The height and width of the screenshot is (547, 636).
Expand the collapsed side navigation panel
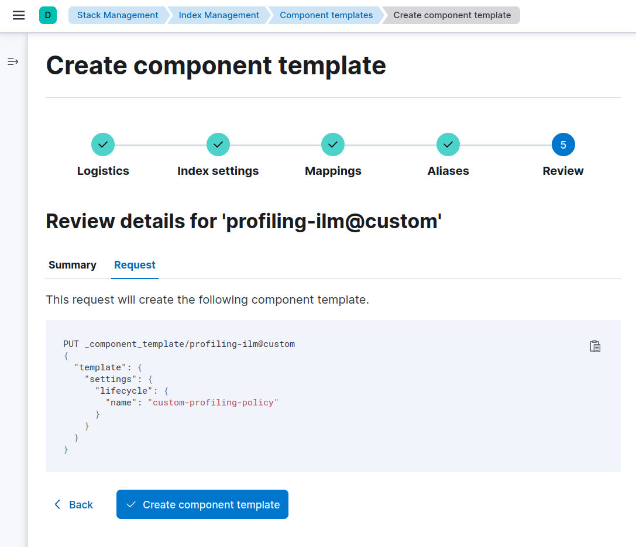[x=12, y=61]
